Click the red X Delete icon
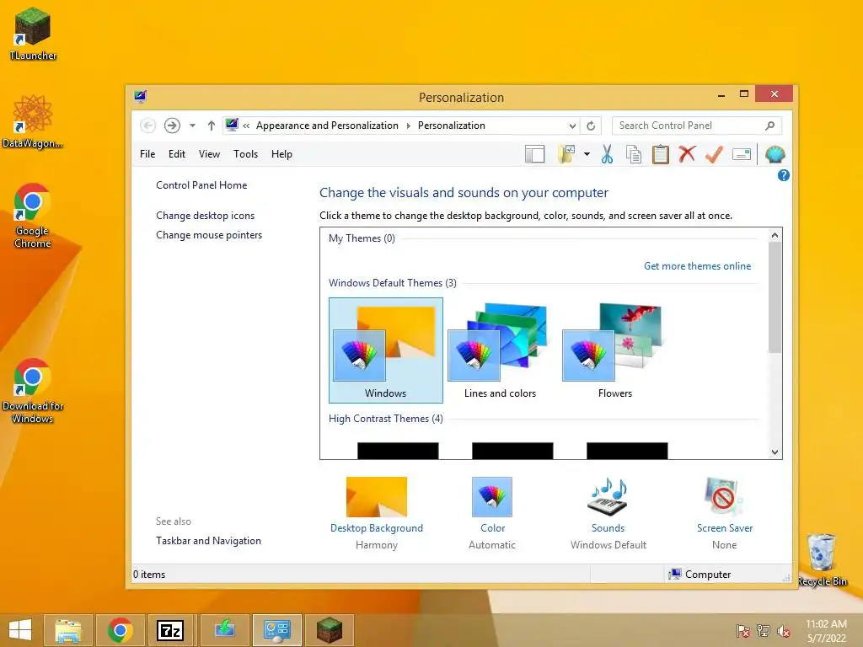Image resolution: width=863 pixels, height=647 pixels. click(687, 154)
